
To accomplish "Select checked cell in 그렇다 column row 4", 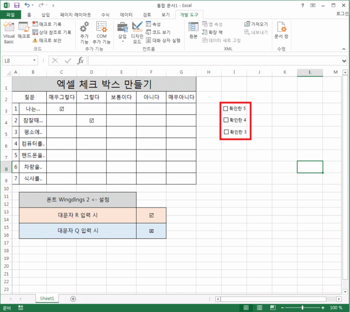I will [91, 120].
